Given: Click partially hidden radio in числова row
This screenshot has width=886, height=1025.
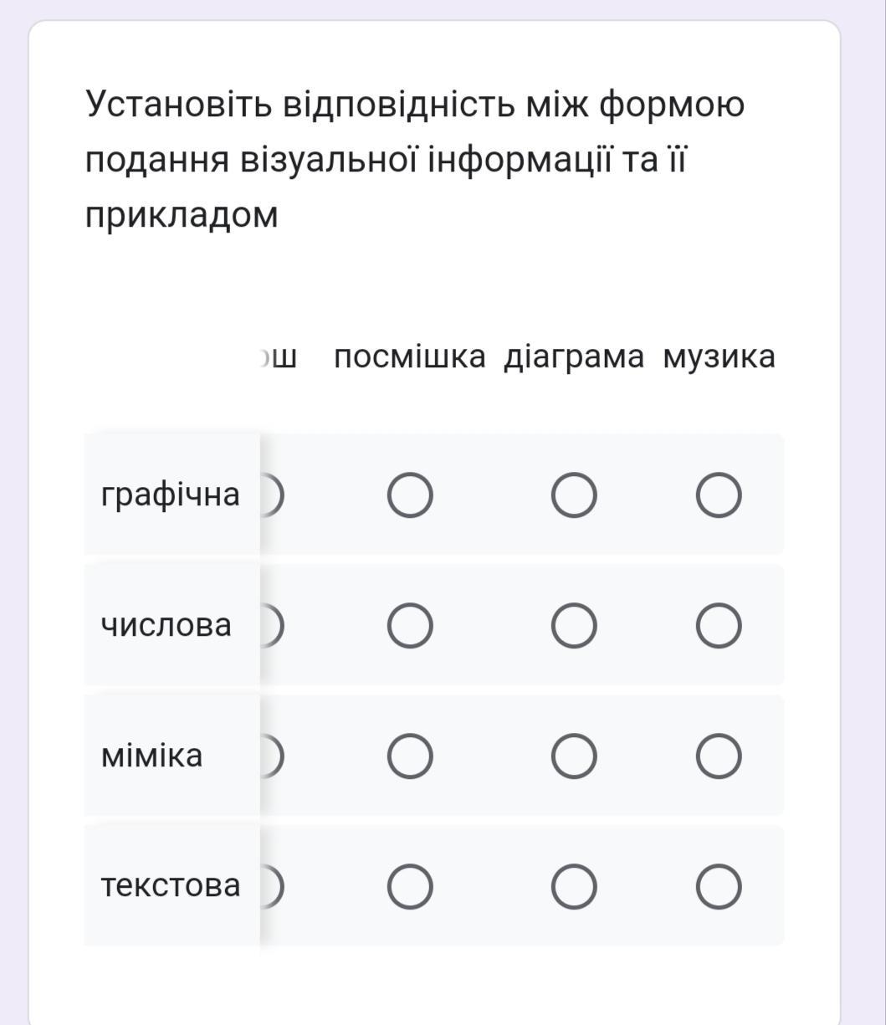Looking at the screenshot, I should pyautogui.click(x=273, y=626).
